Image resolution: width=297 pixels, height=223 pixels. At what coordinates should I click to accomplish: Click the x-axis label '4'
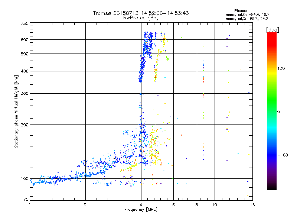[141, 205]
